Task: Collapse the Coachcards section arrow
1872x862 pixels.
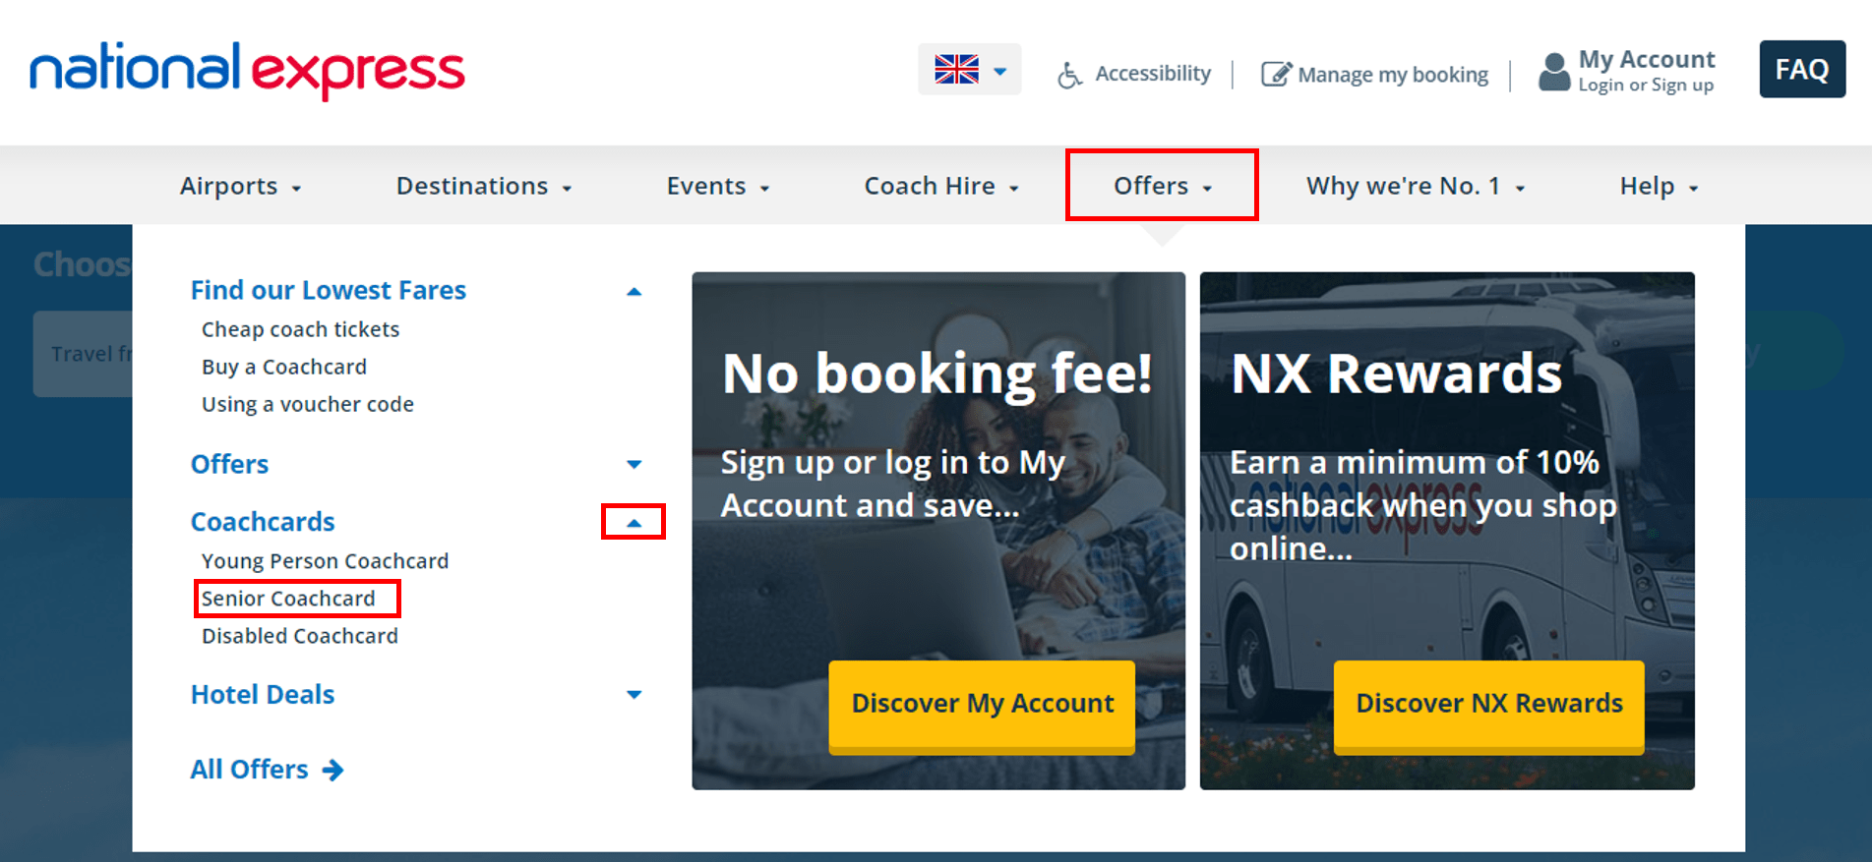Action: tap(634, 522)
